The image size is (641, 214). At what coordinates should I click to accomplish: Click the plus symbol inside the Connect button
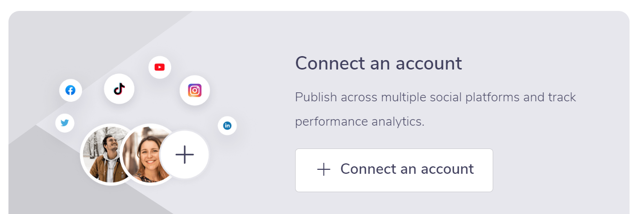[323, 169]
